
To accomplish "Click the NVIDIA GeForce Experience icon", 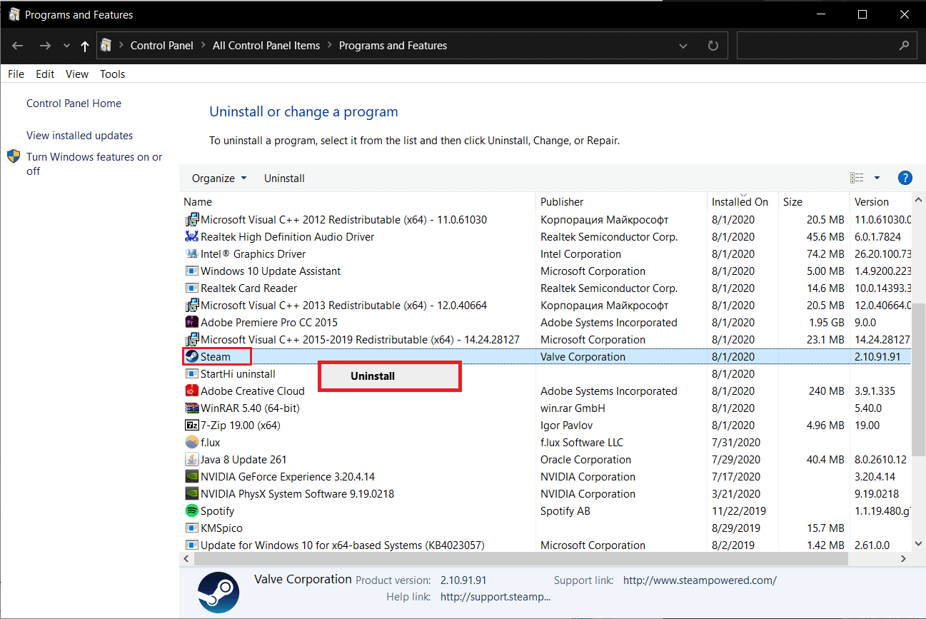I will tap(191, 477).
